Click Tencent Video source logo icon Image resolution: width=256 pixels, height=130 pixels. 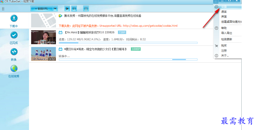pyautogui.click(x=60, y=16)
